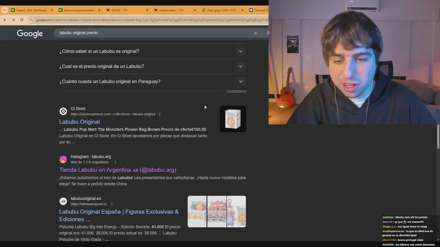Image resolution: width=440 pixels, height=247 pixels.
Task: Open purple Labubu keychain thumbnail
Action: [x=236, y=212]
